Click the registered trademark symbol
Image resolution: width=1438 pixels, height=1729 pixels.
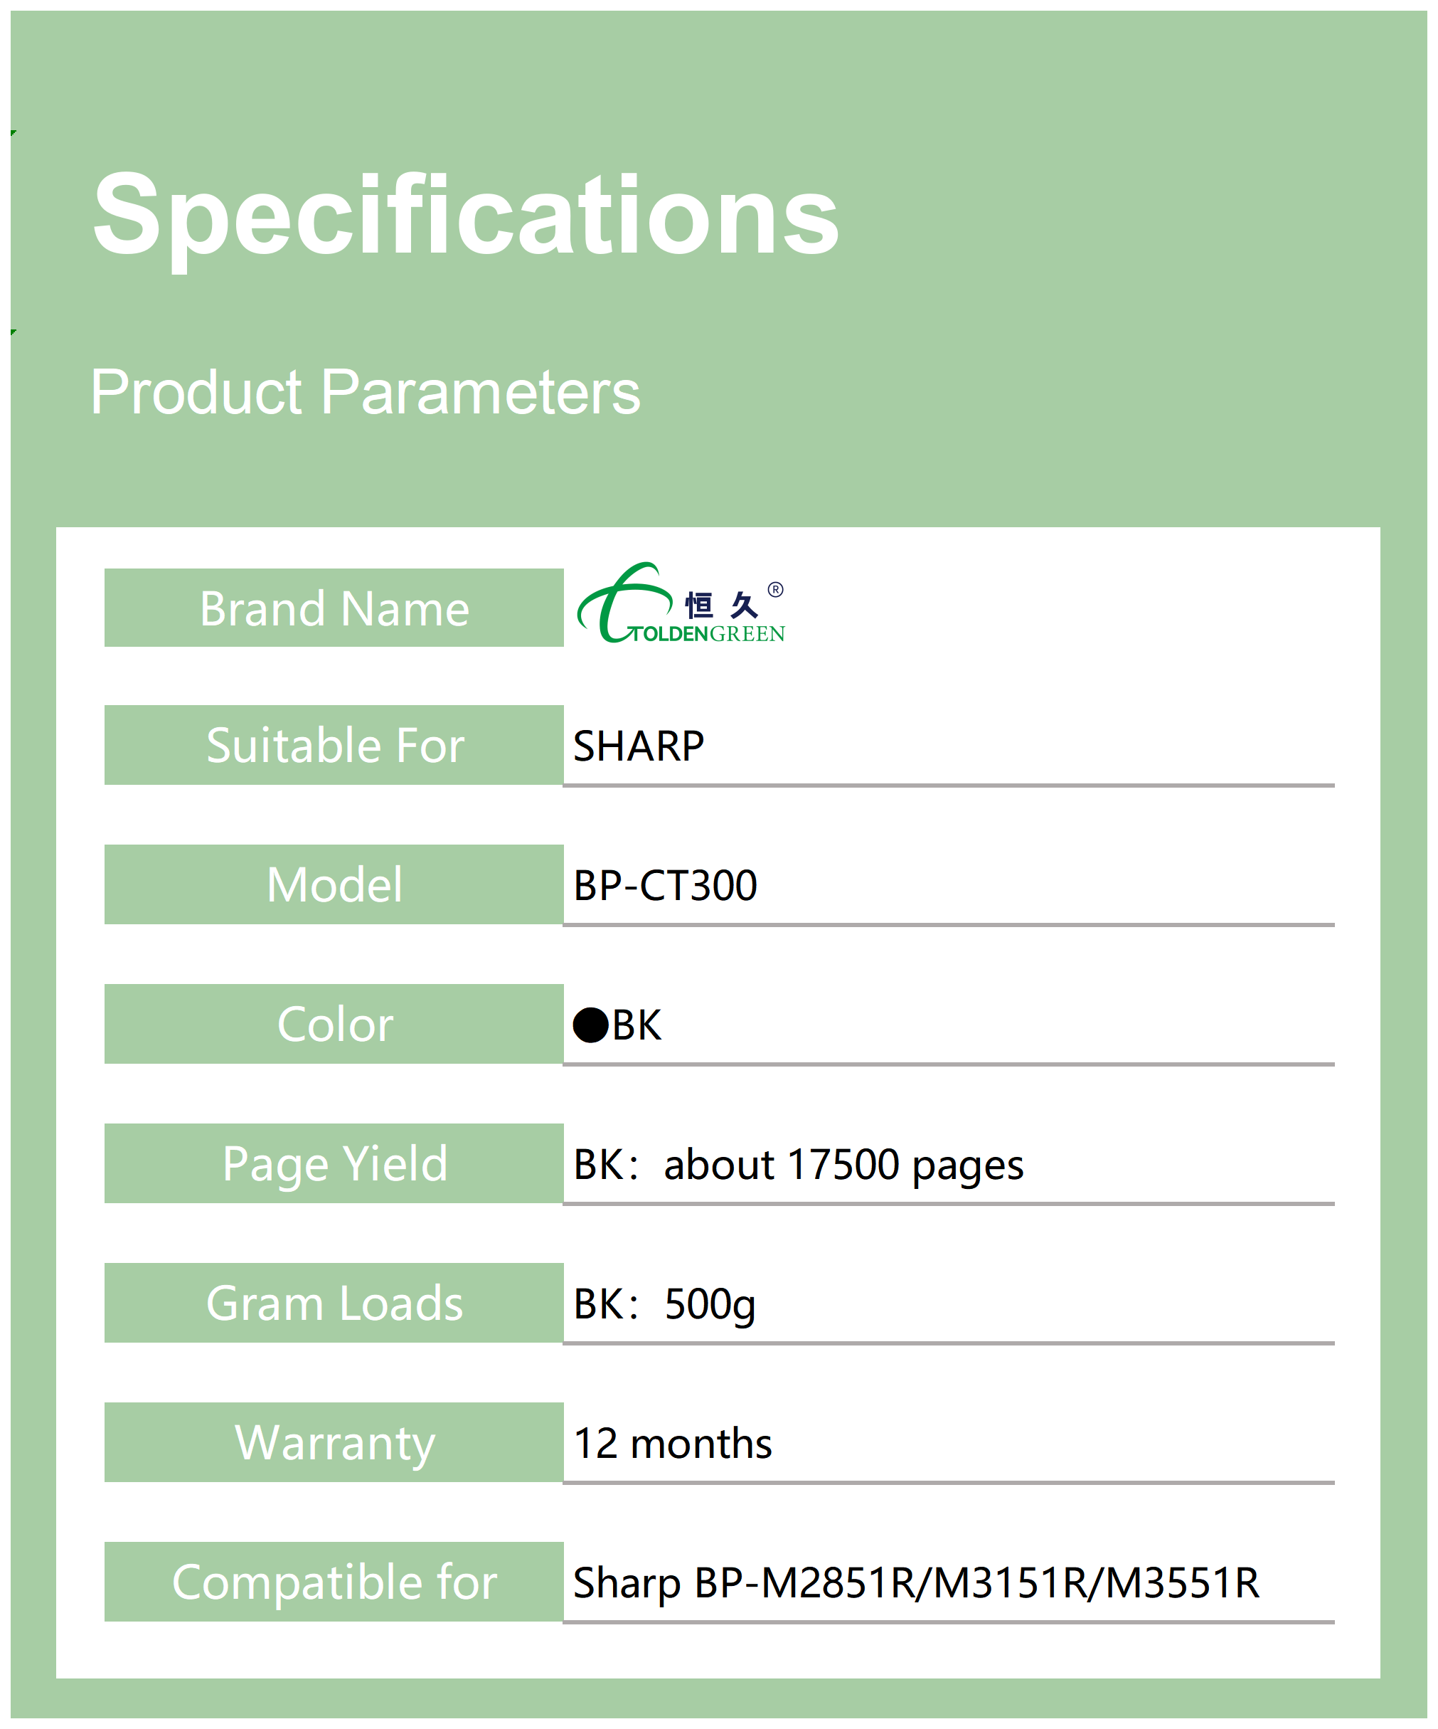(x=775, y=590)
